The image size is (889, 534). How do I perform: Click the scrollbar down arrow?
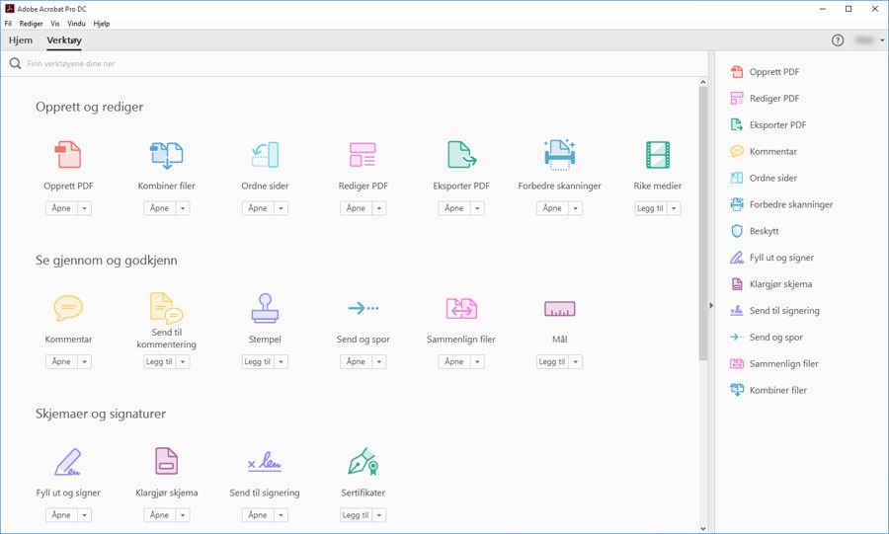703,528
